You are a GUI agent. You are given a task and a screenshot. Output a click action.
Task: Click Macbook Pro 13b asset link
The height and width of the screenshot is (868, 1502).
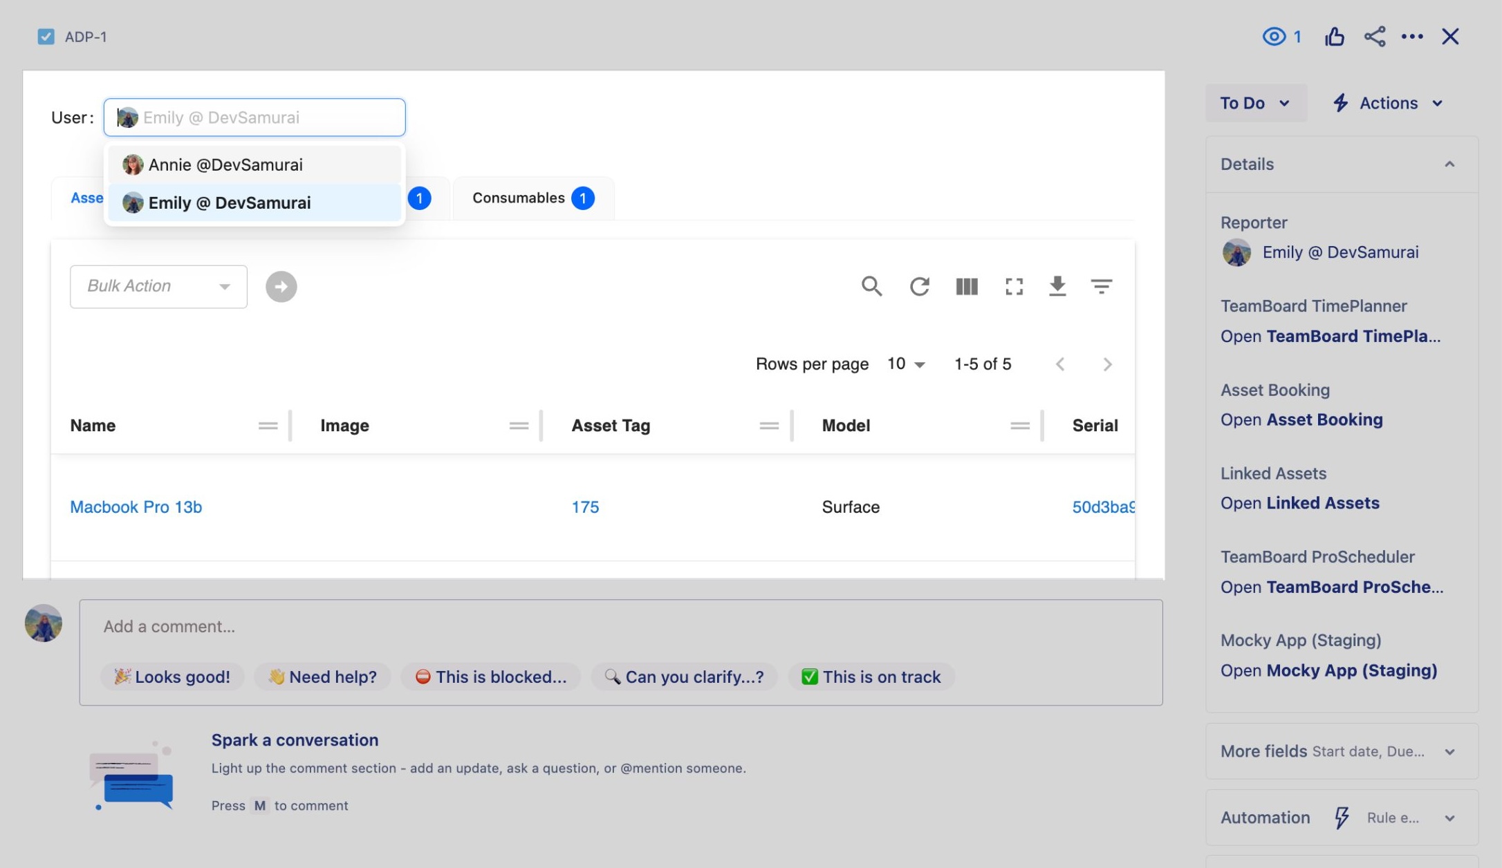pos(136,507)
